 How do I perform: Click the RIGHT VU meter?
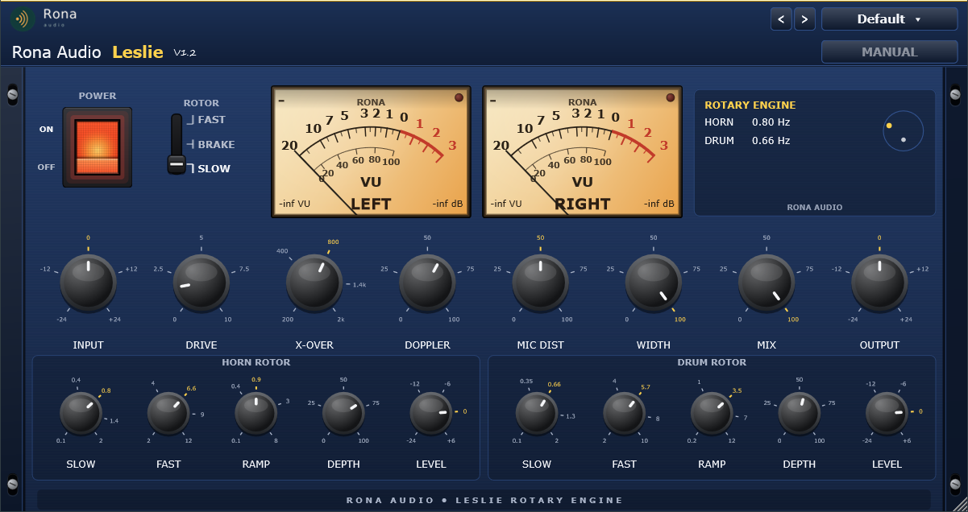point(582,152)
